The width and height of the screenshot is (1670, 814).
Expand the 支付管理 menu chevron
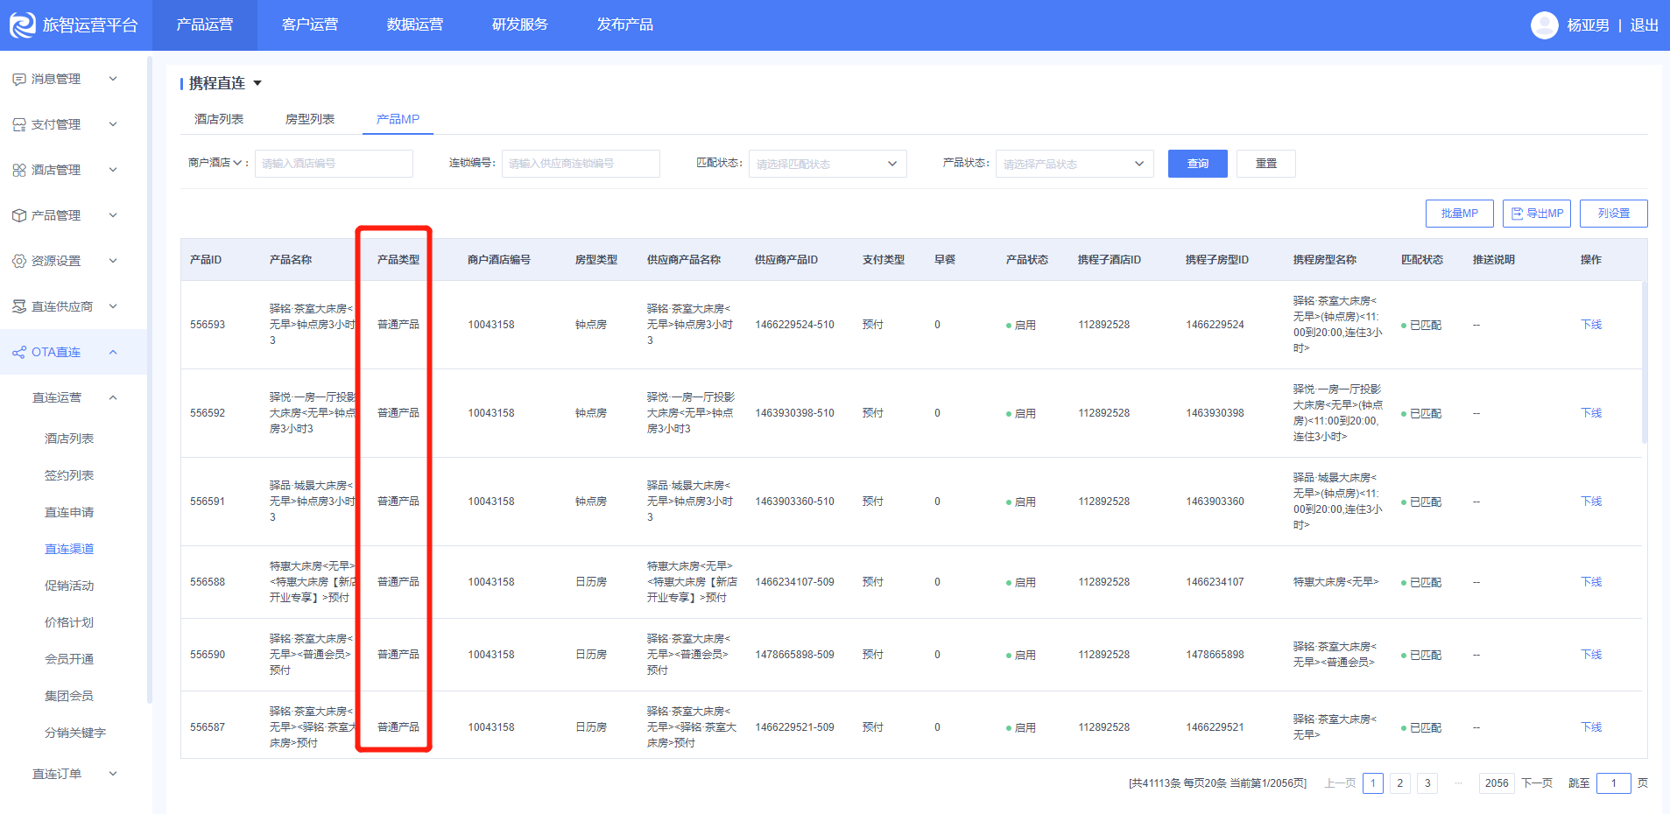(x=113, y=124)
